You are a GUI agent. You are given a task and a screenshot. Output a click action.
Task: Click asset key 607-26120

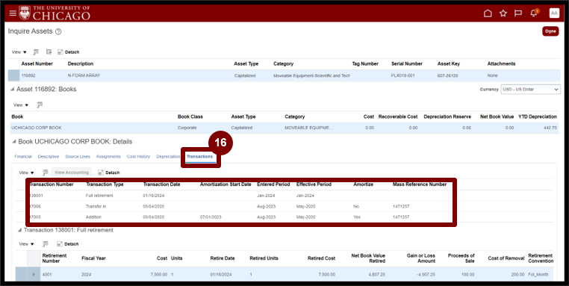[x=448, y=75]
